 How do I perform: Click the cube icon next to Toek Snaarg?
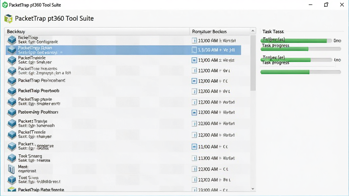click(12, 158)
